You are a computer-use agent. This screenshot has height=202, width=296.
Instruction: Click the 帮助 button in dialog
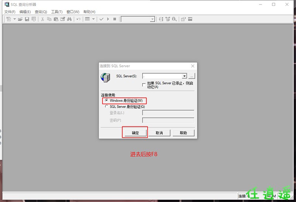coord(183,133)
